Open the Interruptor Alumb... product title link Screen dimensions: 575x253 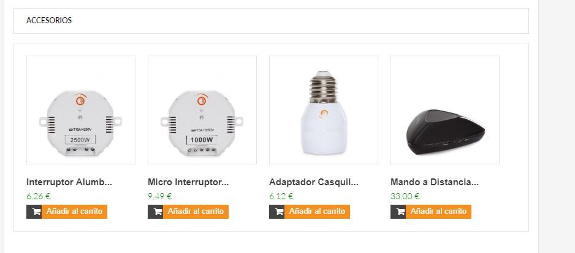[x=69, y=182]
